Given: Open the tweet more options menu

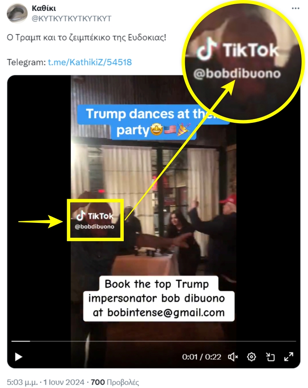Looking at the screenshot, I should coord(296,8).
